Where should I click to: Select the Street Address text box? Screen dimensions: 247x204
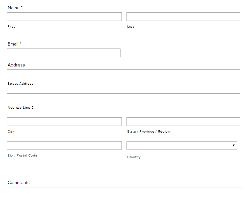click(x=123, y=74)
